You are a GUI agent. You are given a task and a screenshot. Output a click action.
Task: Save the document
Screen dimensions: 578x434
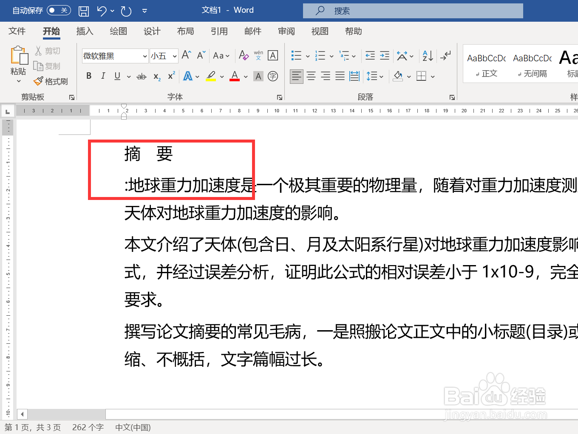click(x=83, y=11)
